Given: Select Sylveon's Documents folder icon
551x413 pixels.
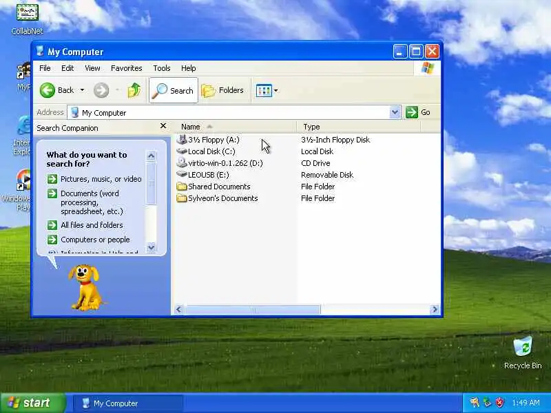Looking at the screenshot, I should point(182,198).
